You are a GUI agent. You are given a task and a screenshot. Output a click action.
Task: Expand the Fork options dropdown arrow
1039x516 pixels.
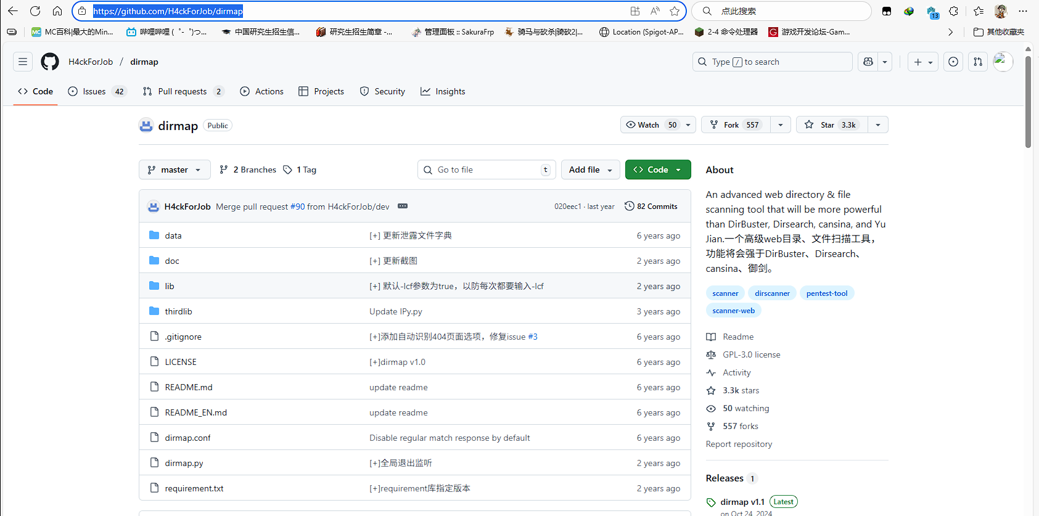click(781, 125)
